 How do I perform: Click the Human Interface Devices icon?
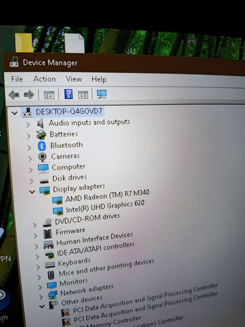pos(49,245)
